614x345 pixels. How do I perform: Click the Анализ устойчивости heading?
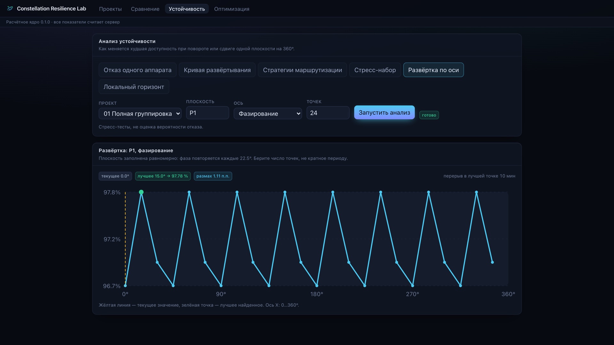pyautogui.click(x=127, y=41)
